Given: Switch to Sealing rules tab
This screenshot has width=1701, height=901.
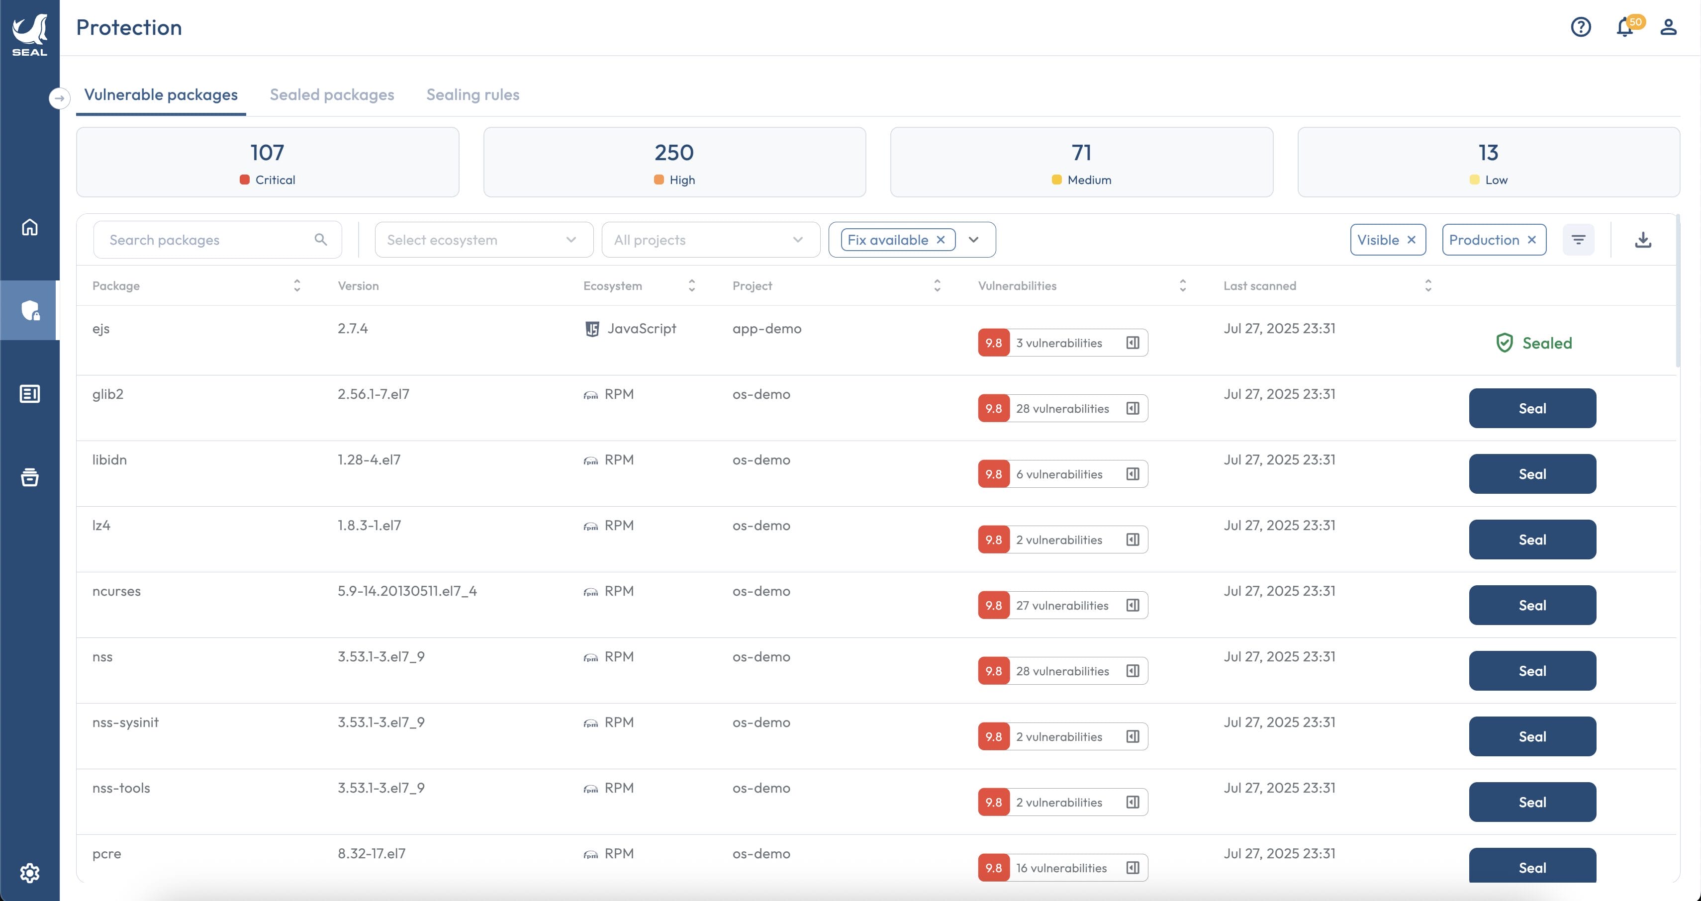Looking at the screenshot, I should coord(473,95).
